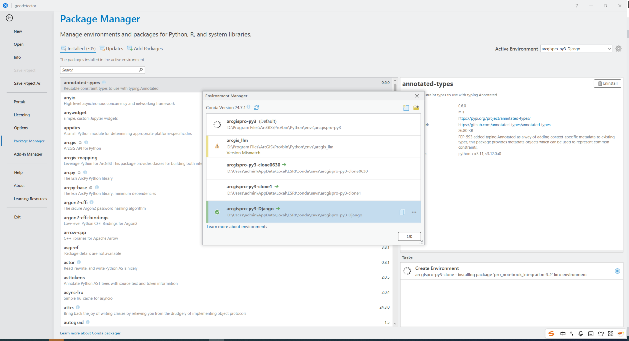Switch to the Add Packages tab
The image size is (629, 341).
[145, 49]
